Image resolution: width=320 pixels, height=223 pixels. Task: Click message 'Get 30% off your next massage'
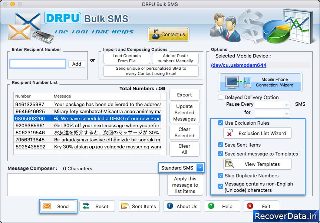[x=107, y=125]
